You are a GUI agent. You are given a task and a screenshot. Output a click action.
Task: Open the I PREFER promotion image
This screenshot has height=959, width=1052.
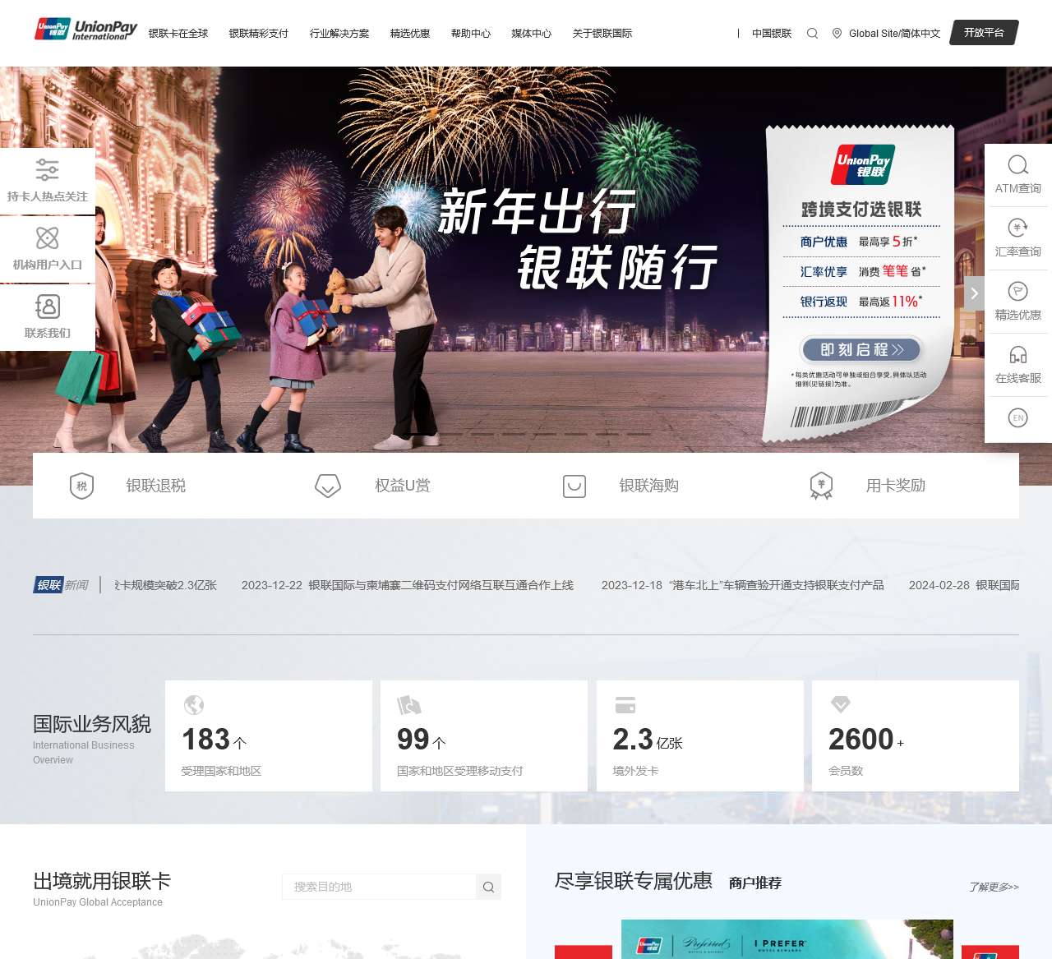click(787, 939)
